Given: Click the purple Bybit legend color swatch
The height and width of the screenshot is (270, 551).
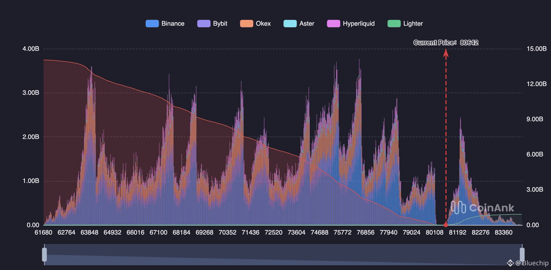Looking at the screenshot, I should (x=204, y=24).
